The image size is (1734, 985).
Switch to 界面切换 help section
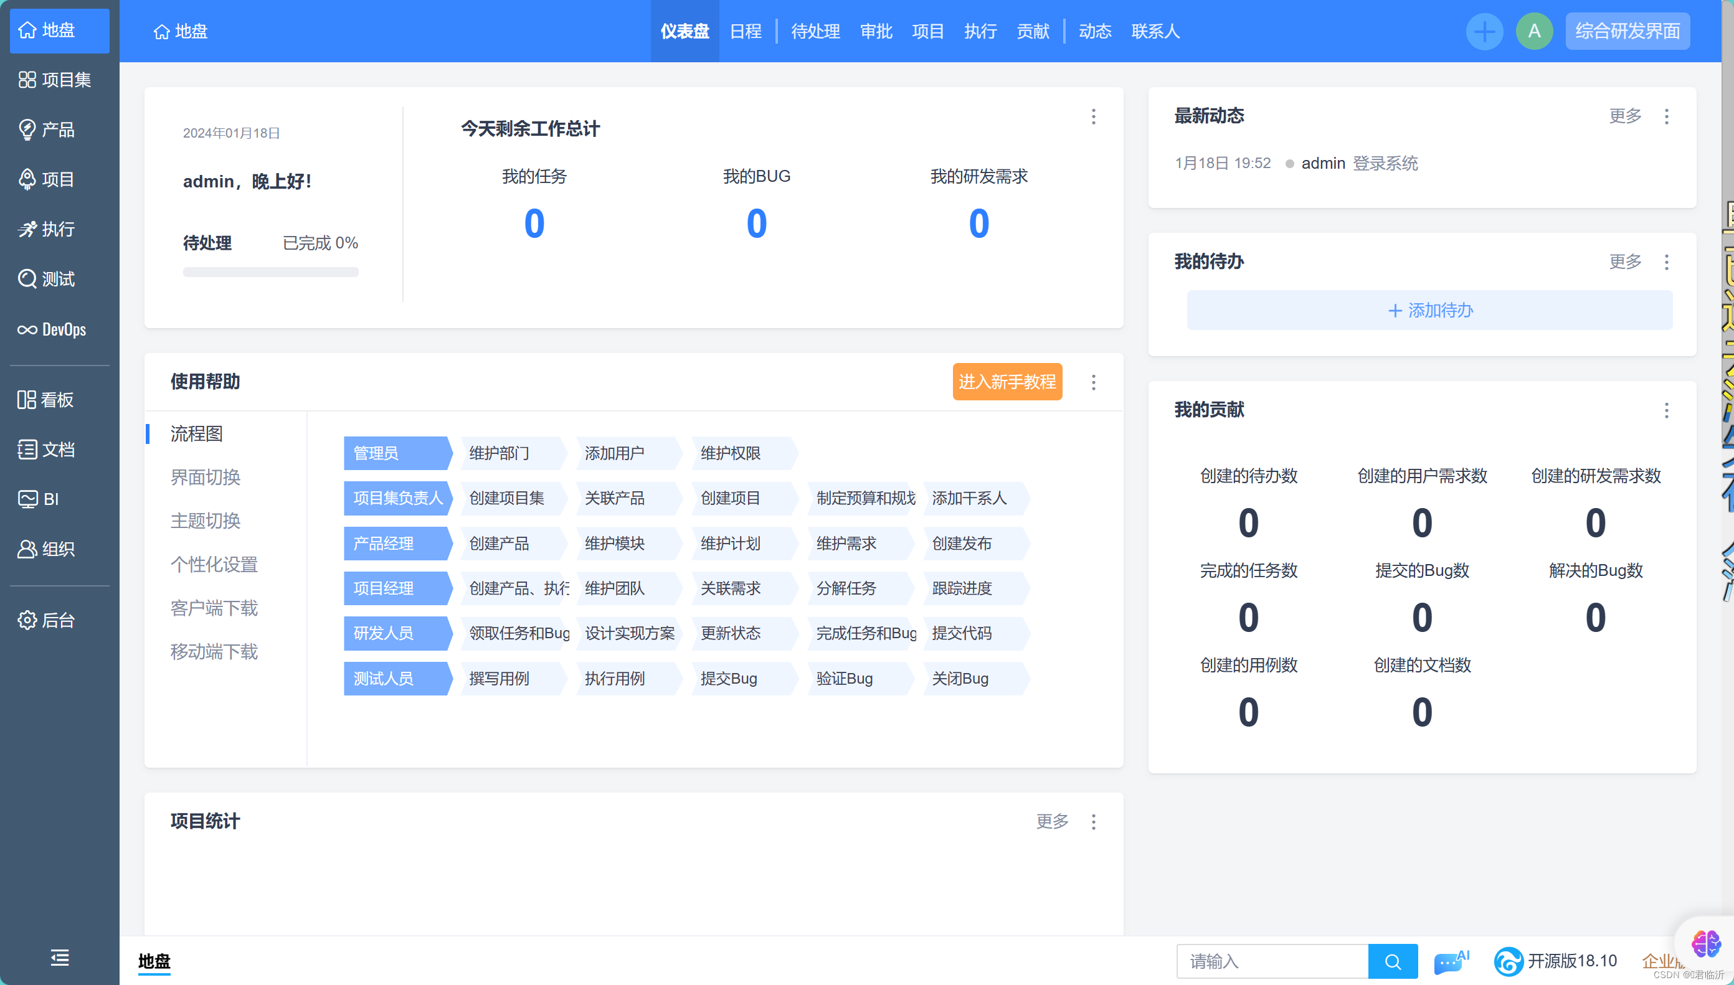(x=205, y=477)
